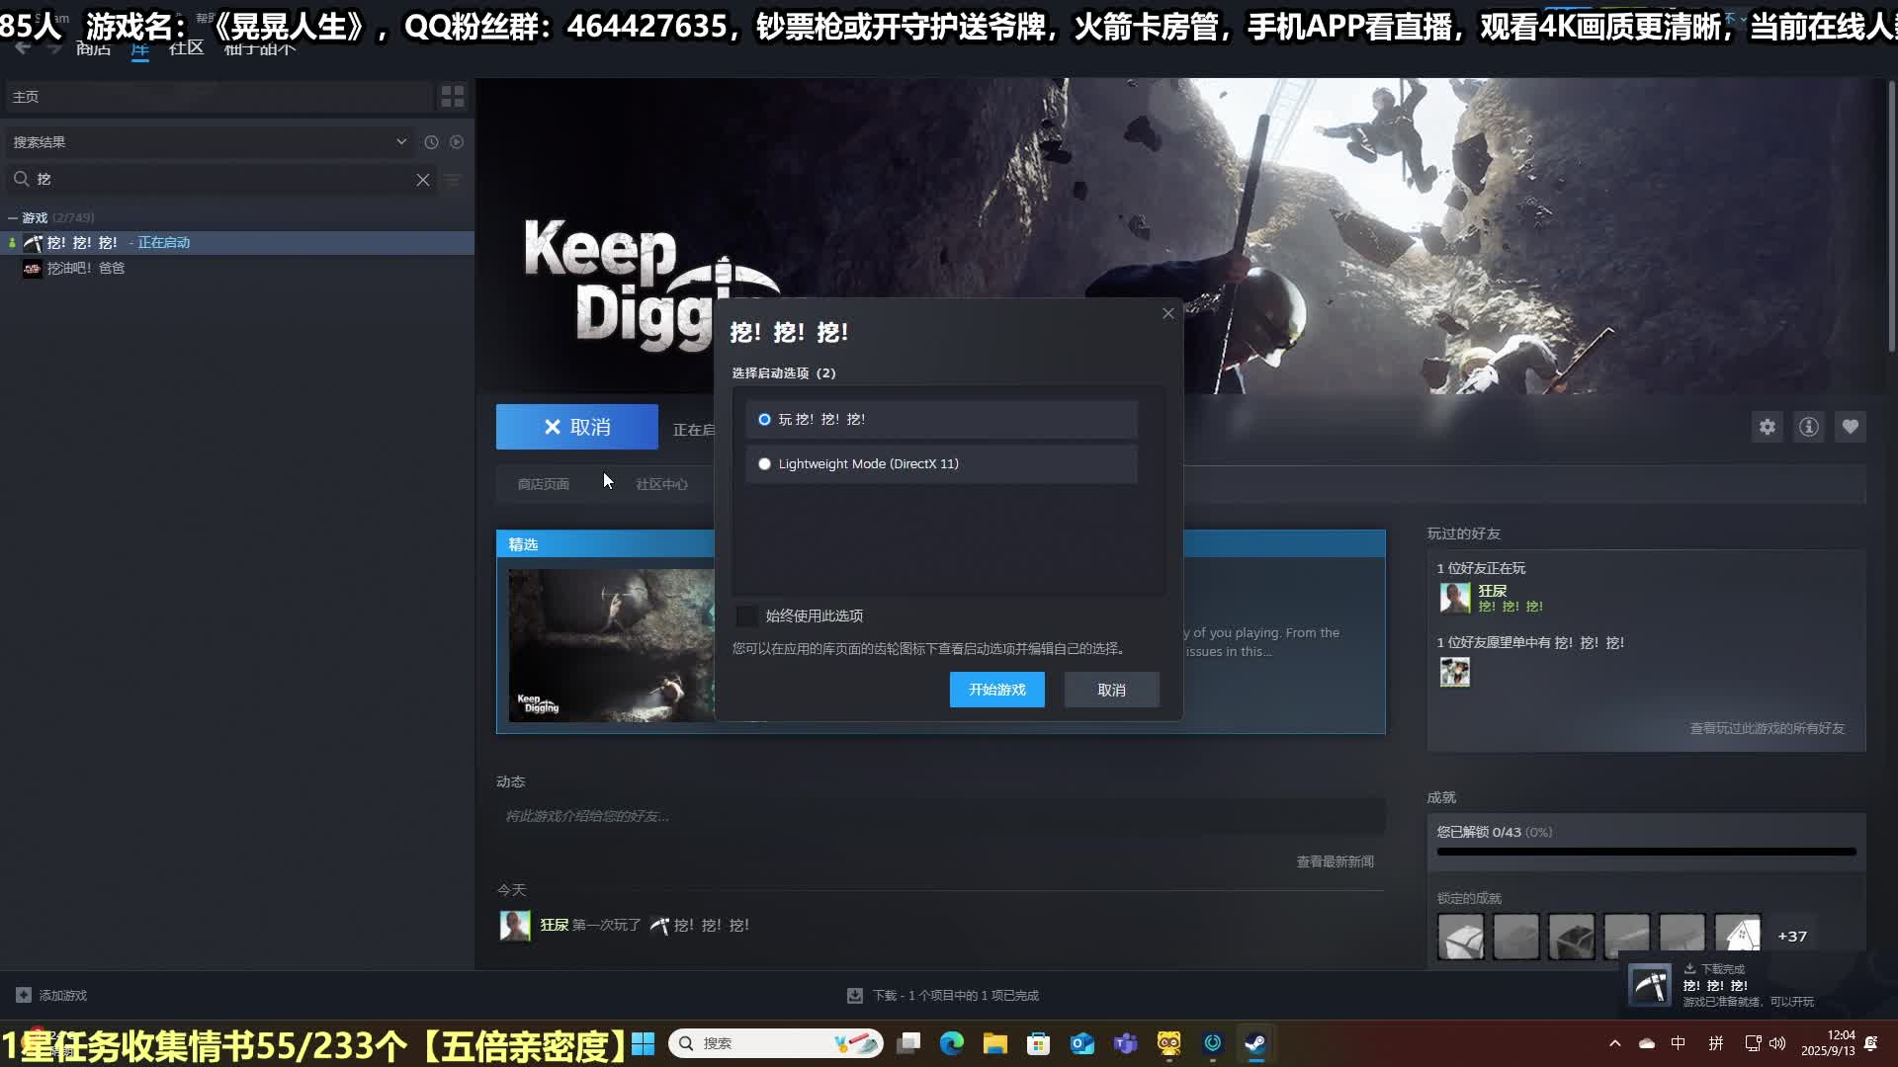The height and width of the screenshot is (1067, 1898).
Task: Open the advanced filter options icon
Action: pyautogui.click(x=453, y=180)
